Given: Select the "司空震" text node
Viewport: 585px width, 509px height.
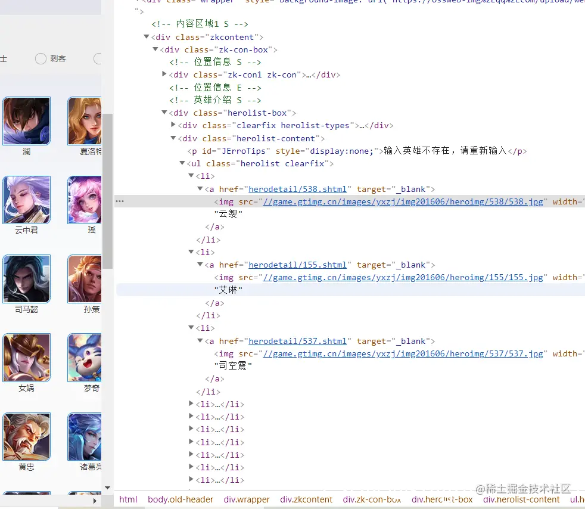Looking at the screenshot, I should [233, 366].
